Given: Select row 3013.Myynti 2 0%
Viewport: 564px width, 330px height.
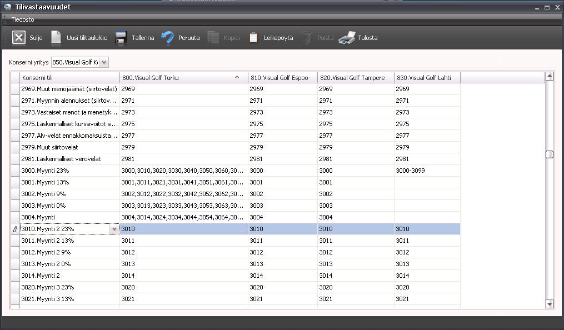Looking at the screenshot, I should (x=235, y=264).
